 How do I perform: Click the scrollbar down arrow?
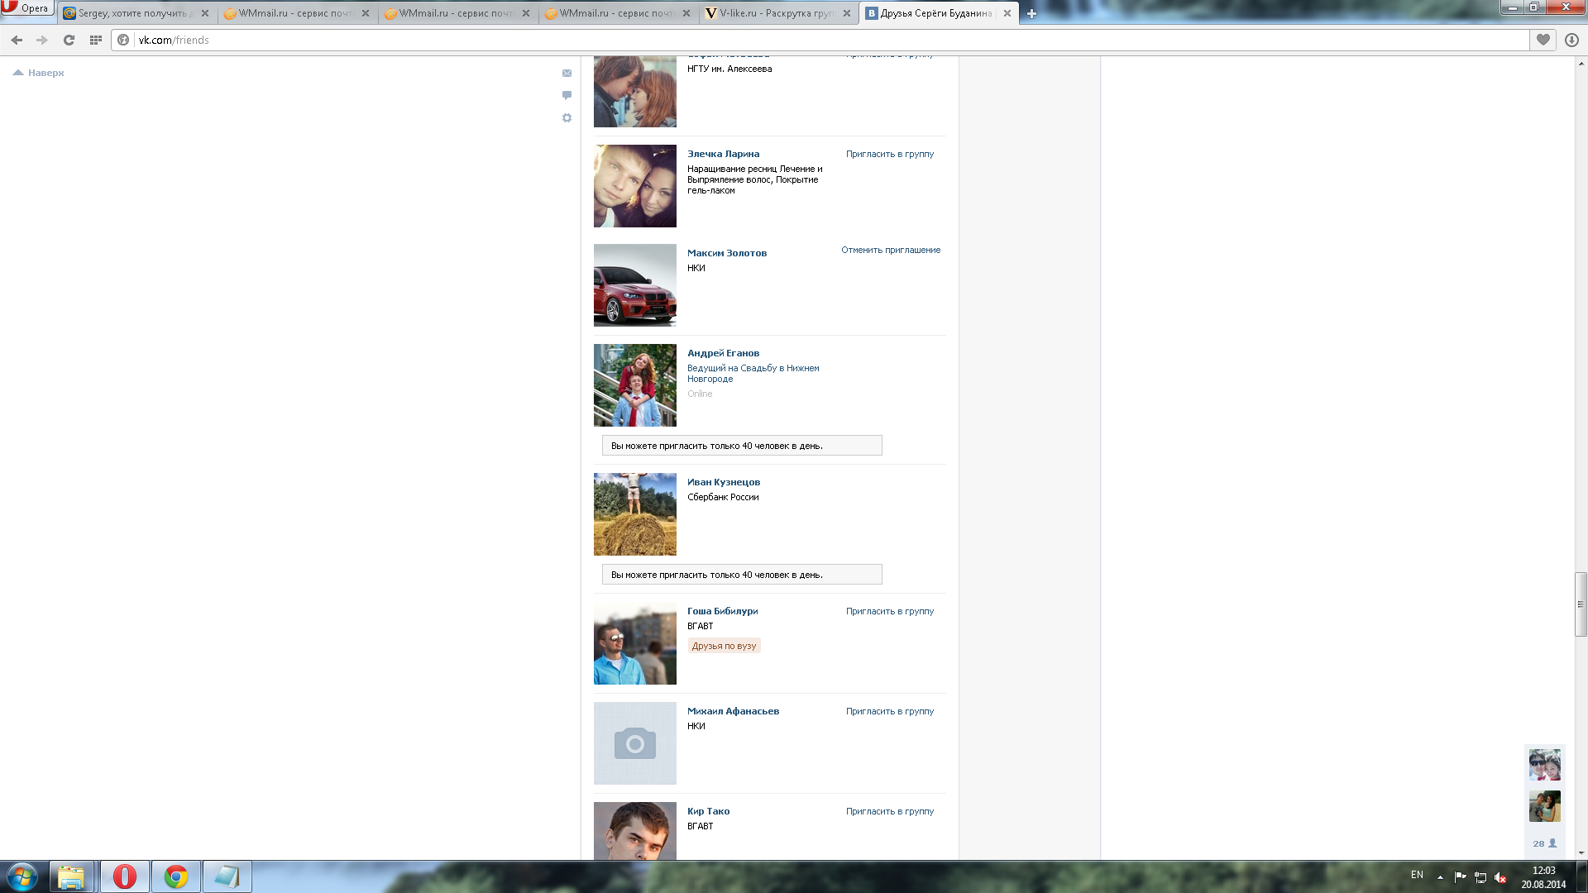(x=1581, y=853)
